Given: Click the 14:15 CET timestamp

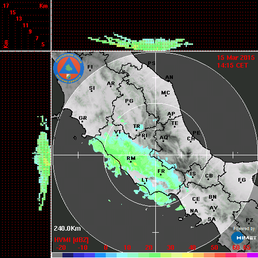Looking at the screenshot, I should pyautogui.click(x=232, y=66).
